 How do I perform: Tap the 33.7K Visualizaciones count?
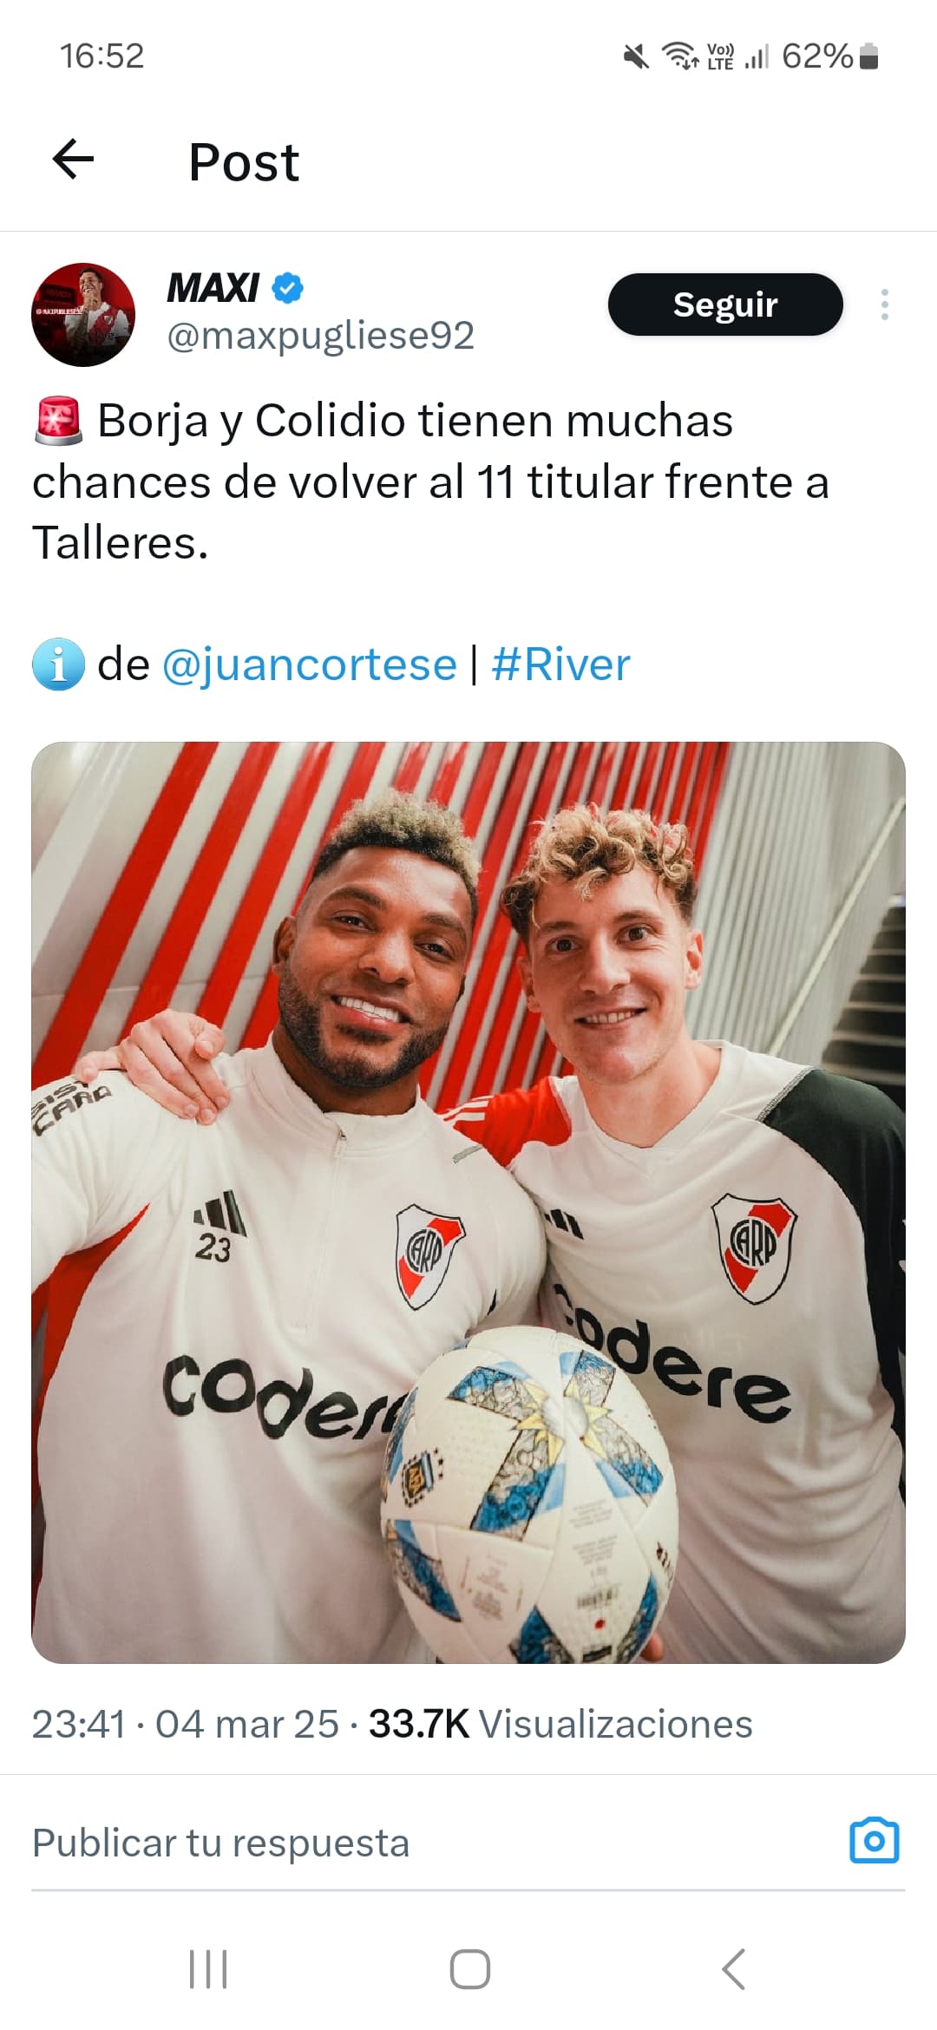point(560,1724)
